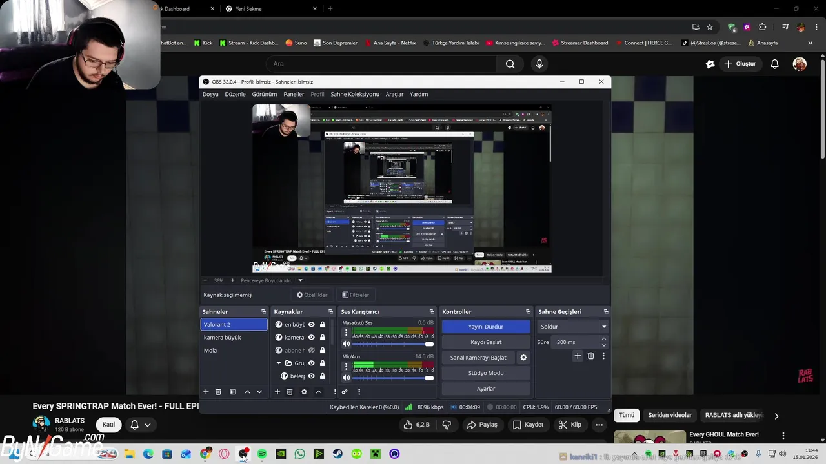Open the Sahne Koleksiyonu menu

(355, 94)
